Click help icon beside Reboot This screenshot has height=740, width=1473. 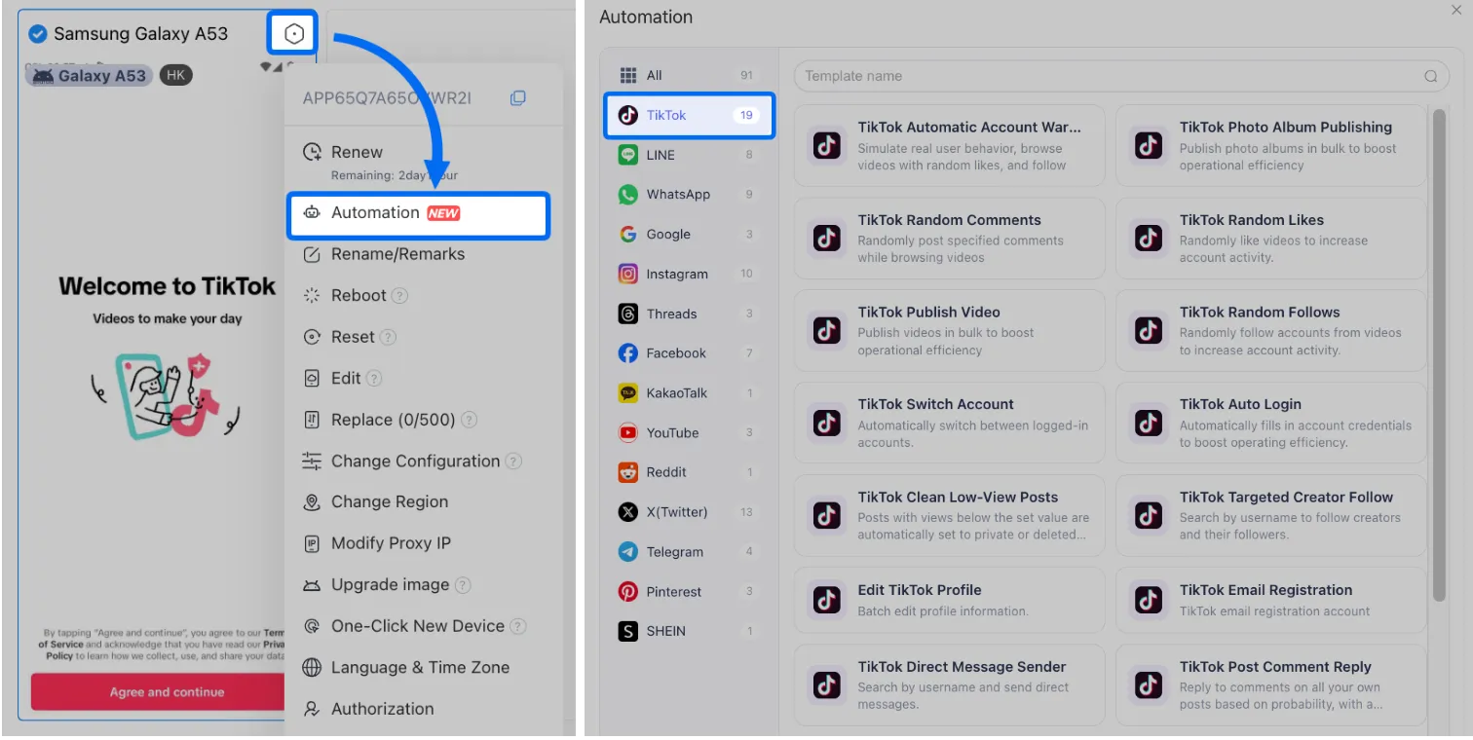[x=399, y=296]
